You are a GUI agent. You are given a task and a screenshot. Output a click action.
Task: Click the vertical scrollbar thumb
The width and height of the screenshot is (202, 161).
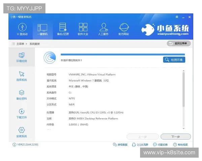click(183, 89)
